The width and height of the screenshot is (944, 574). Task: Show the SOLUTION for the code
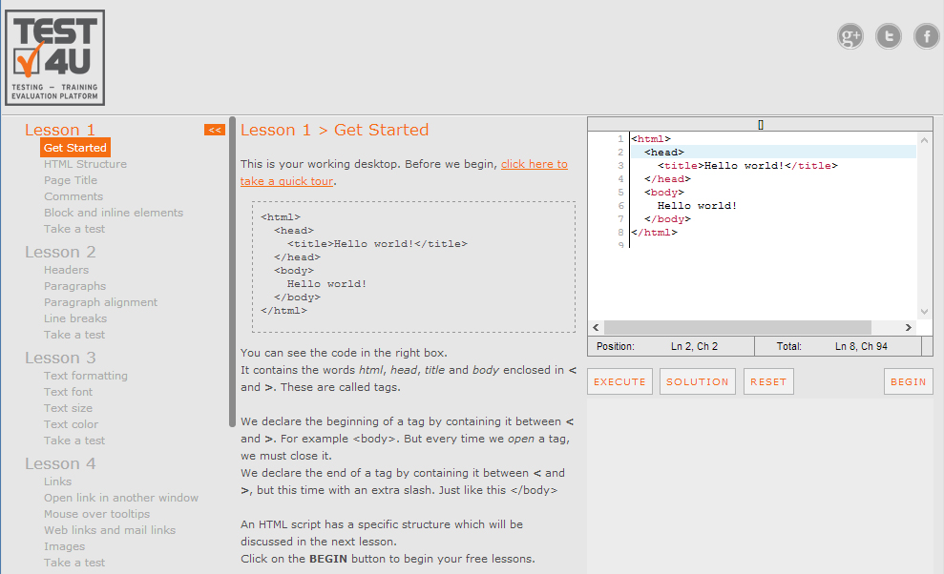[x=697, y=381]
